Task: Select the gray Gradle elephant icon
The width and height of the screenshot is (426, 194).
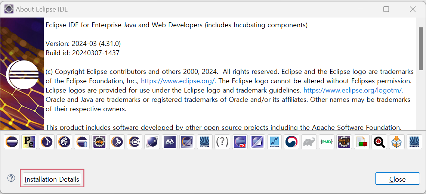Action: click(309, 142)
